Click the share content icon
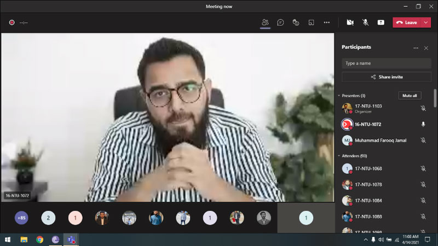438x246 pixels. (x=381, y=22)
